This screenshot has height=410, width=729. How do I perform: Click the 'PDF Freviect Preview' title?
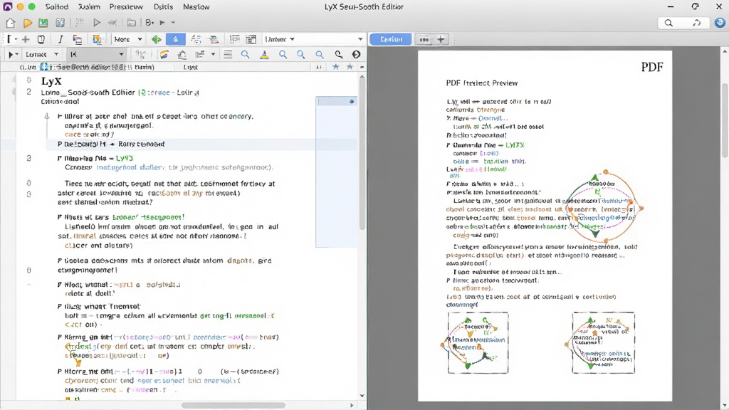point(482,83)
